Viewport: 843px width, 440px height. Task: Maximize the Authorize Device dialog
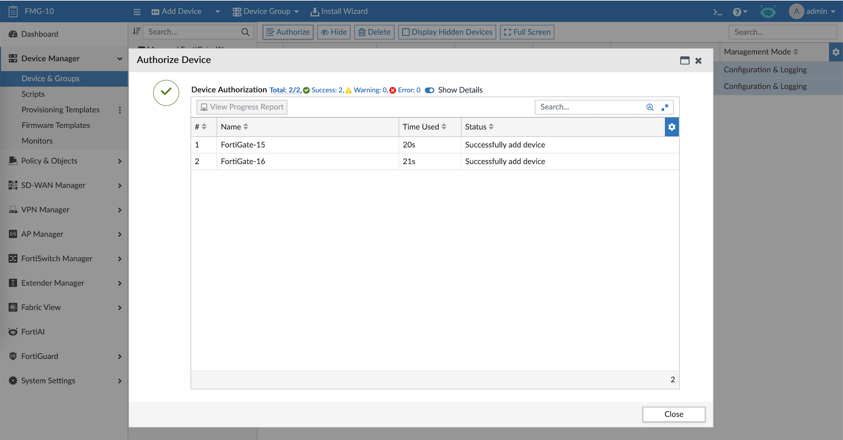tap(684, 61)
